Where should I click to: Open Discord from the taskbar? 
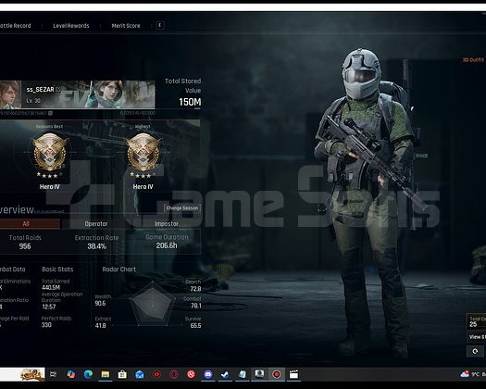(x=208, y=374)
